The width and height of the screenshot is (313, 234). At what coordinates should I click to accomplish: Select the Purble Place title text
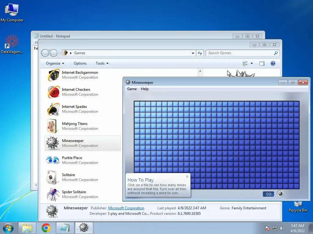(x=72, y=158)
